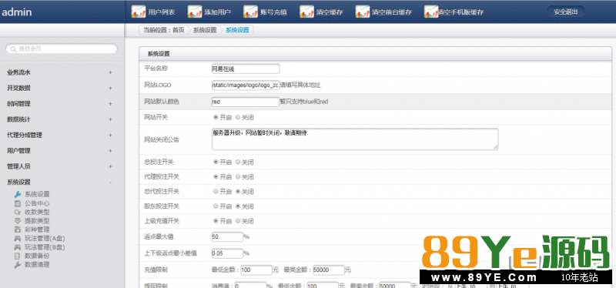
Task: Open 提款类型 via its sidebar icon
Action: [x=17, y=221]
